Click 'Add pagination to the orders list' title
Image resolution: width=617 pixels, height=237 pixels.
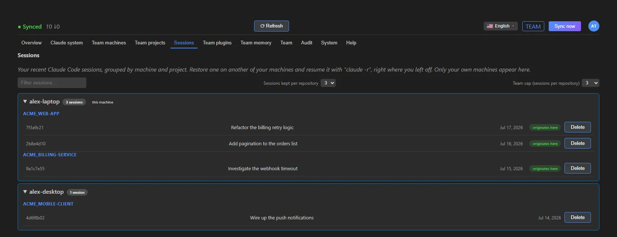point(263,144)
